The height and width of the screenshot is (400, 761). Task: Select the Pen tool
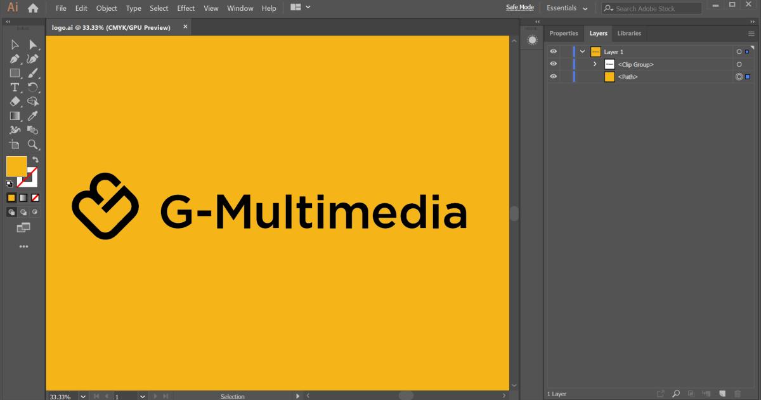15,58
